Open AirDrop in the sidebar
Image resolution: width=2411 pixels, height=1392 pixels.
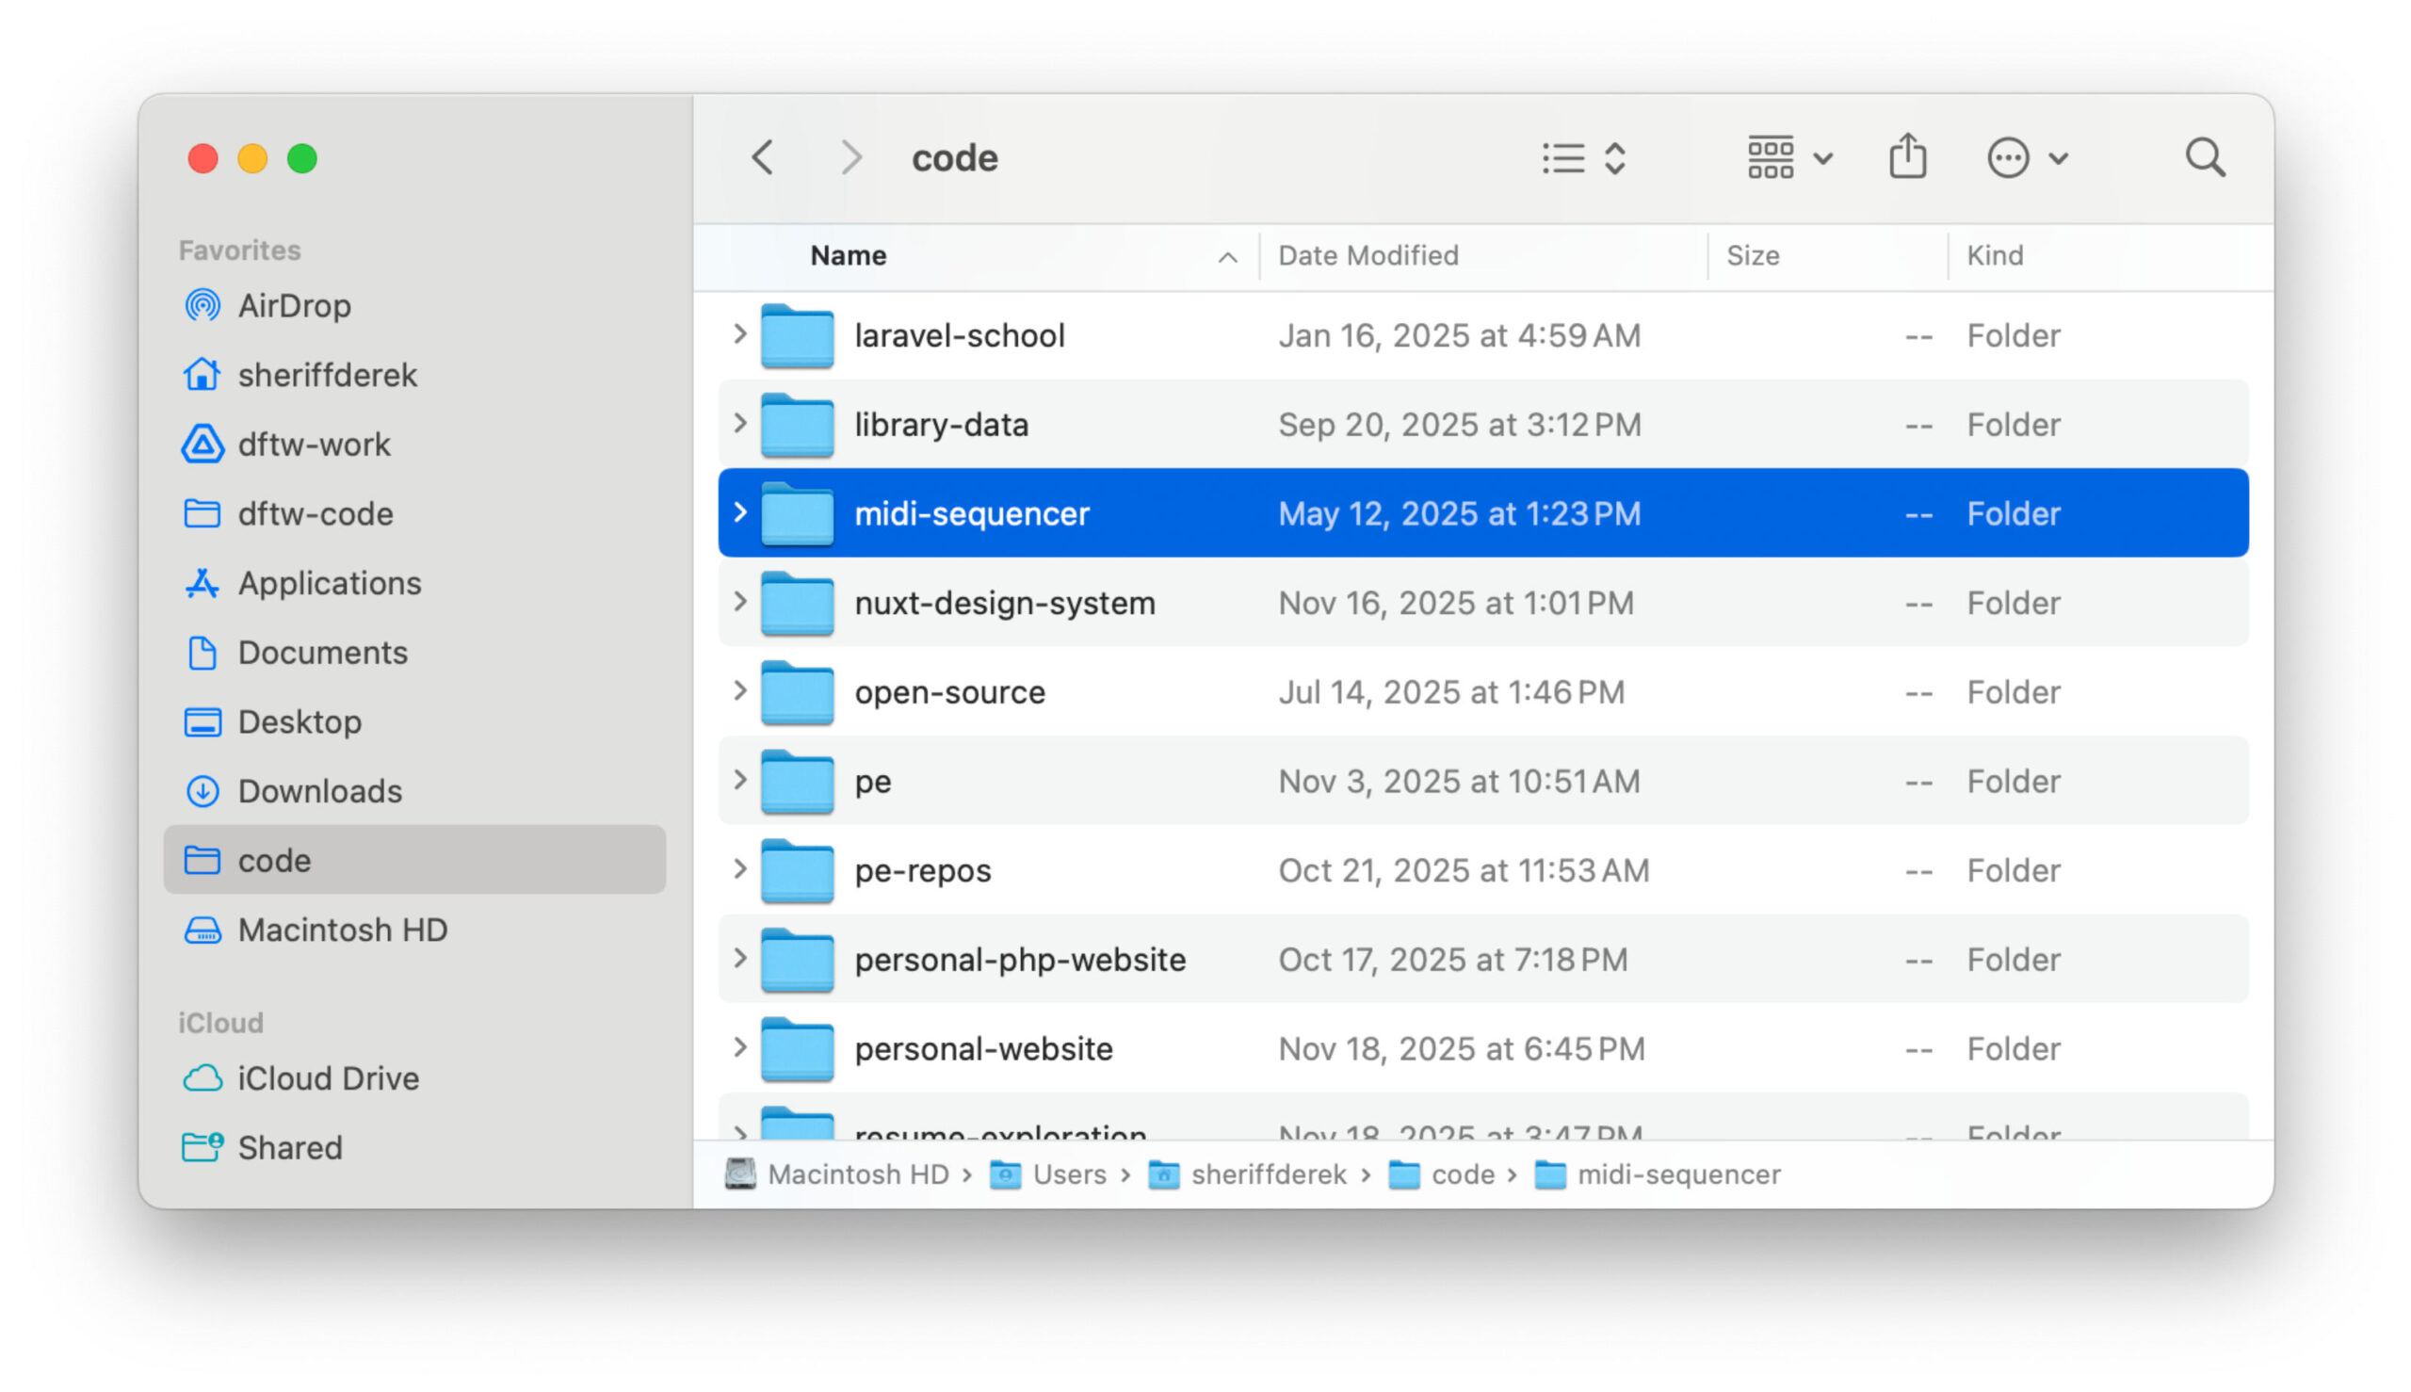294,306
